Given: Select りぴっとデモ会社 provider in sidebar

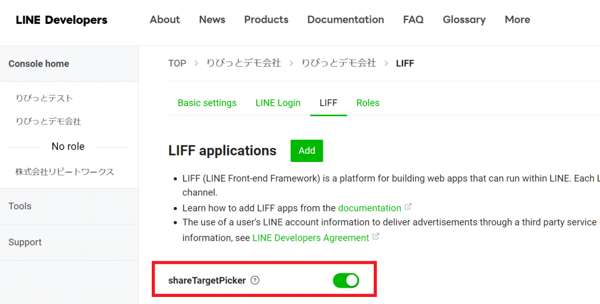Looking at the screenshot, I should [48, 122].
